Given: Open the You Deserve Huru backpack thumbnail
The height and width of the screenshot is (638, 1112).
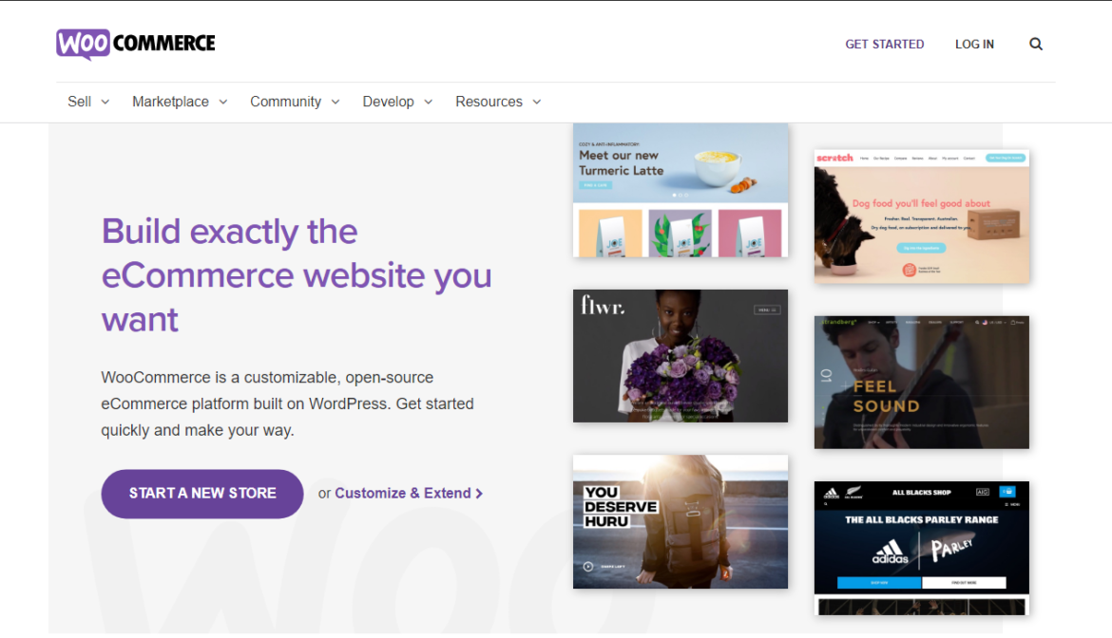Looking at the screenshot, I should [x=681, y=522].
